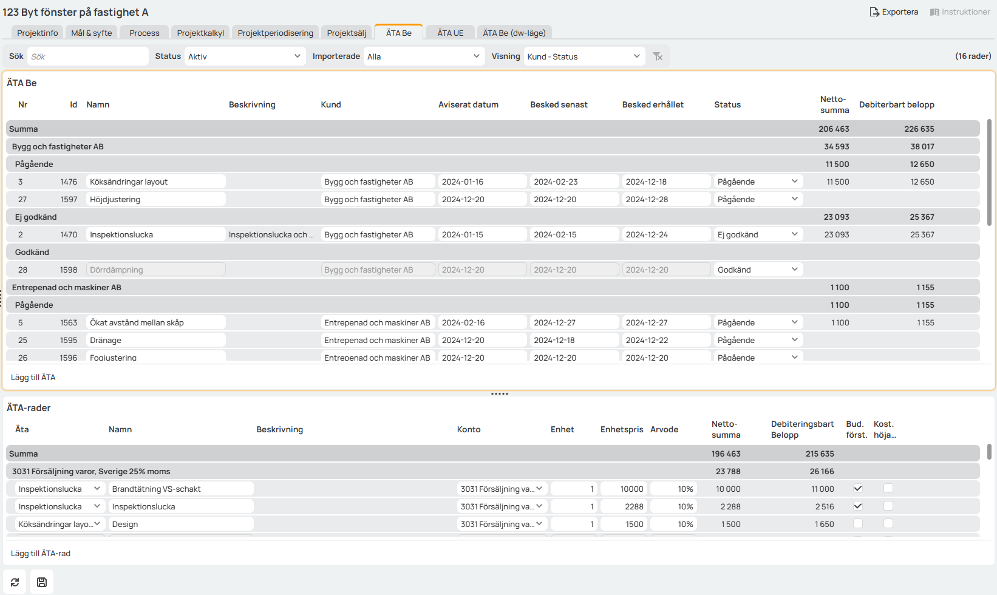This screenshot has width=997, height=595.
Task: Click Aviserat datum field 2024-01-16
Action: coord(483,182)
